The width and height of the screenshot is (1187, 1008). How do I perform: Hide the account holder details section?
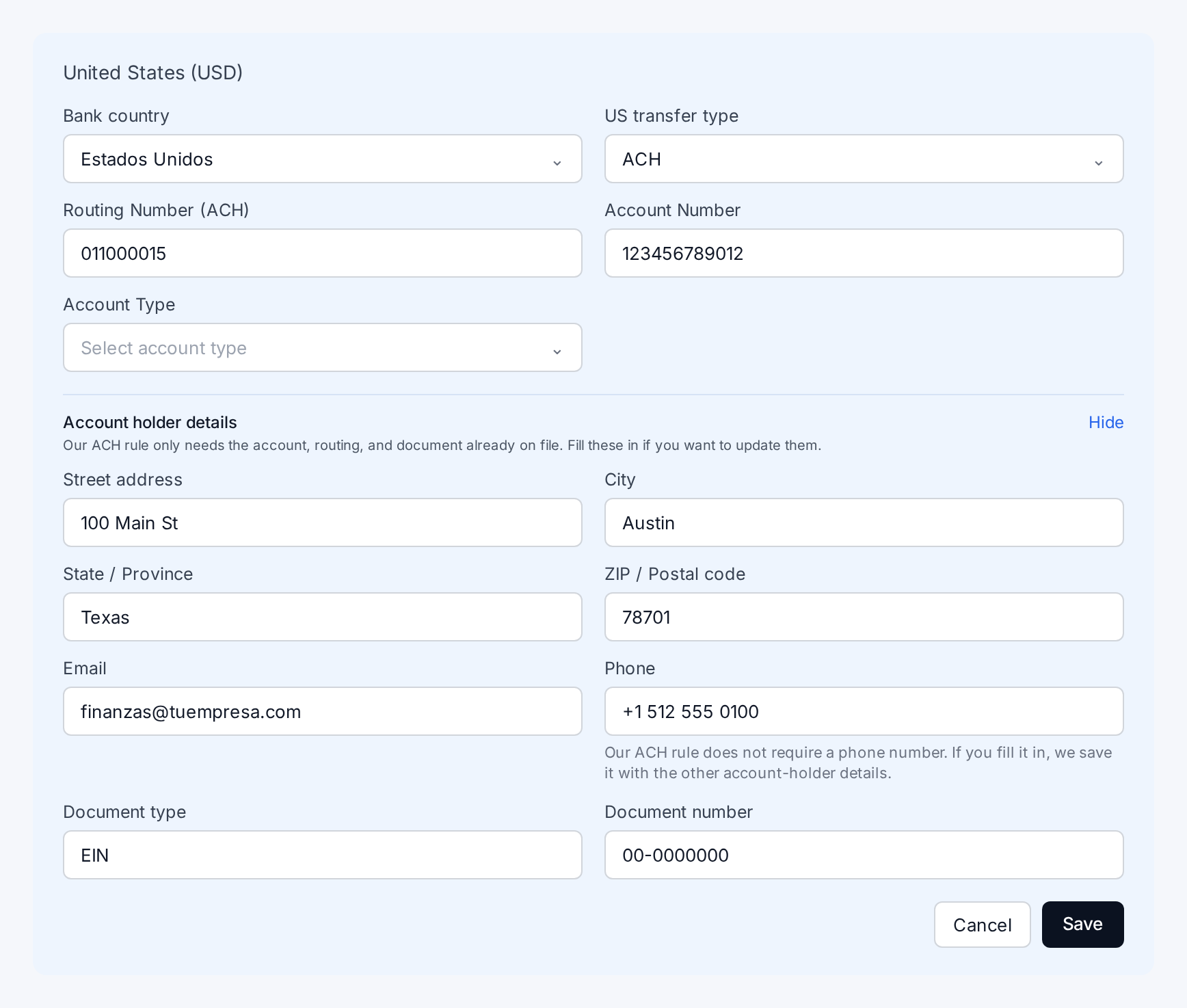pyautogui.click(x=1106, y=423)
